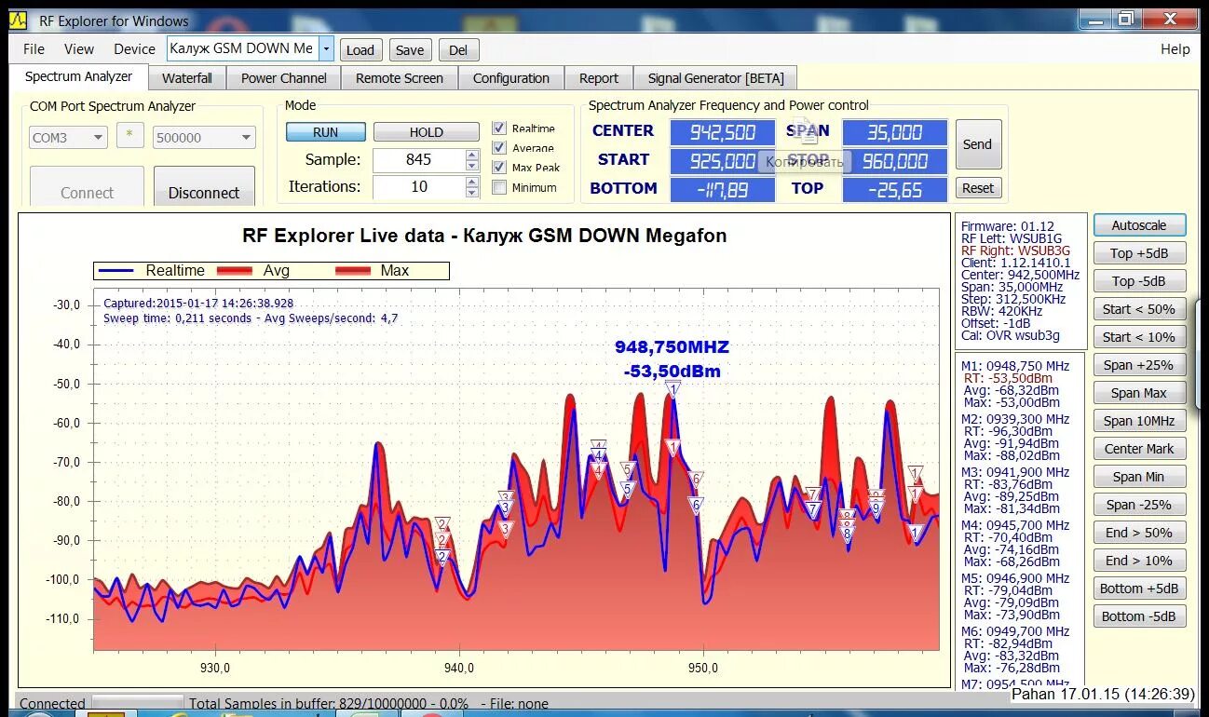Select the Spectrum Analyzer tab
The height and width of the screenshot is (717, 1209).
coord(78,76)
